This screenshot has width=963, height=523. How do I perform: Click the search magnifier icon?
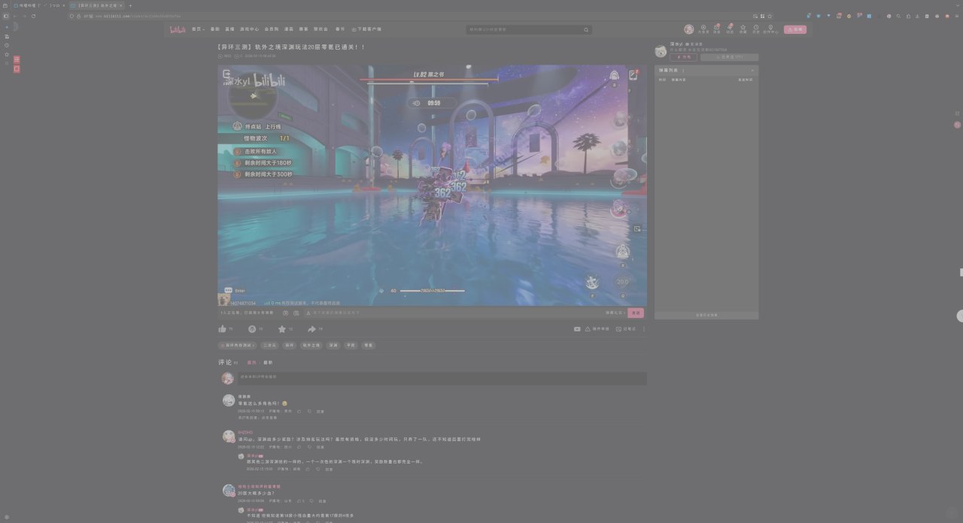(x=586, y=30)
